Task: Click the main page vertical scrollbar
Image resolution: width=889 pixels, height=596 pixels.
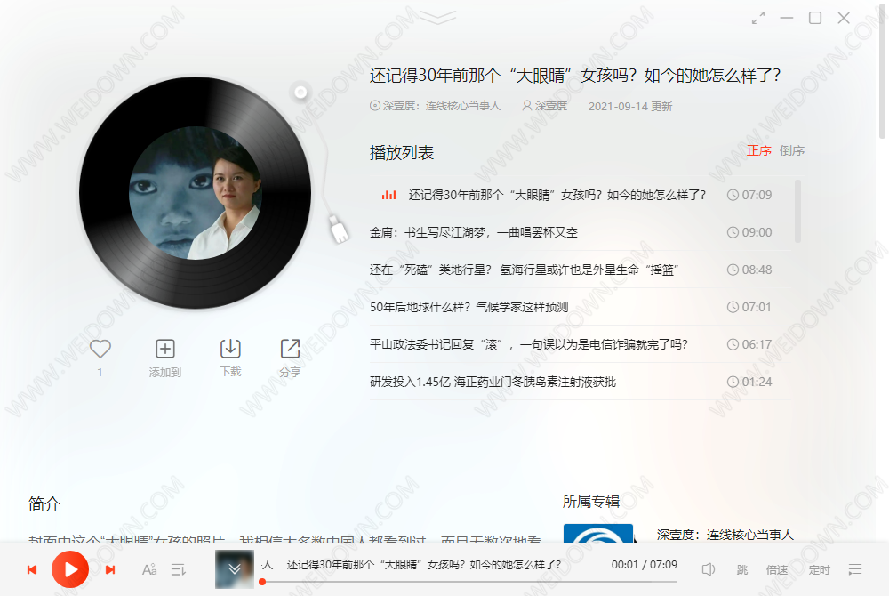Action: (x=882, y=71)
